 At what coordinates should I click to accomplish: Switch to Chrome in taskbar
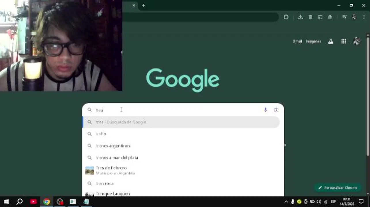click(46, 202)
